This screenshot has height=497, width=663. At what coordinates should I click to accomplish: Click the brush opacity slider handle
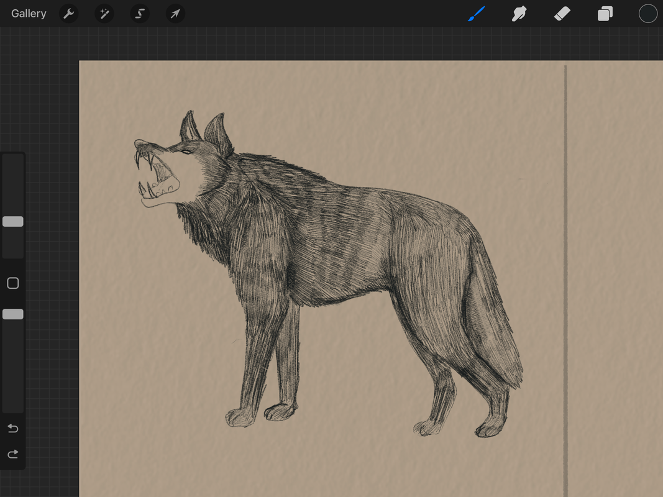pos(13,314)
